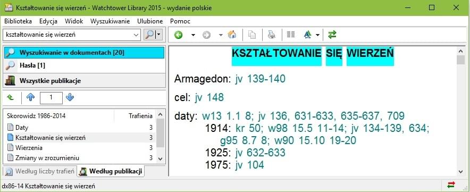470x192 pixels.
Task: Open the w90 15.10 19-20 link
Action: pyautogui.click(x=315, y=141)
